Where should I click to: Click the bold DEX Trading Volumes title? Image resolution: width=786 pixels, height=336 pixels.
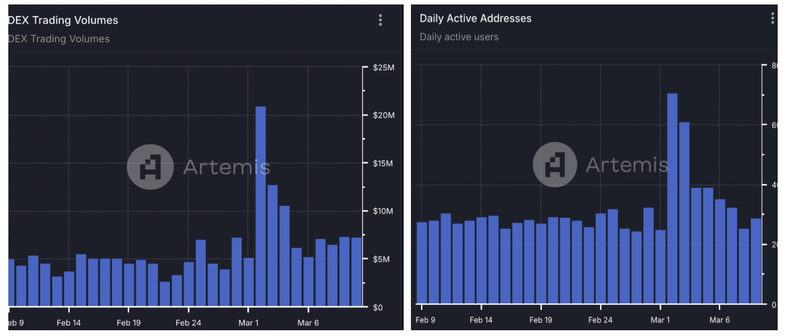click(x=63, y=20)
